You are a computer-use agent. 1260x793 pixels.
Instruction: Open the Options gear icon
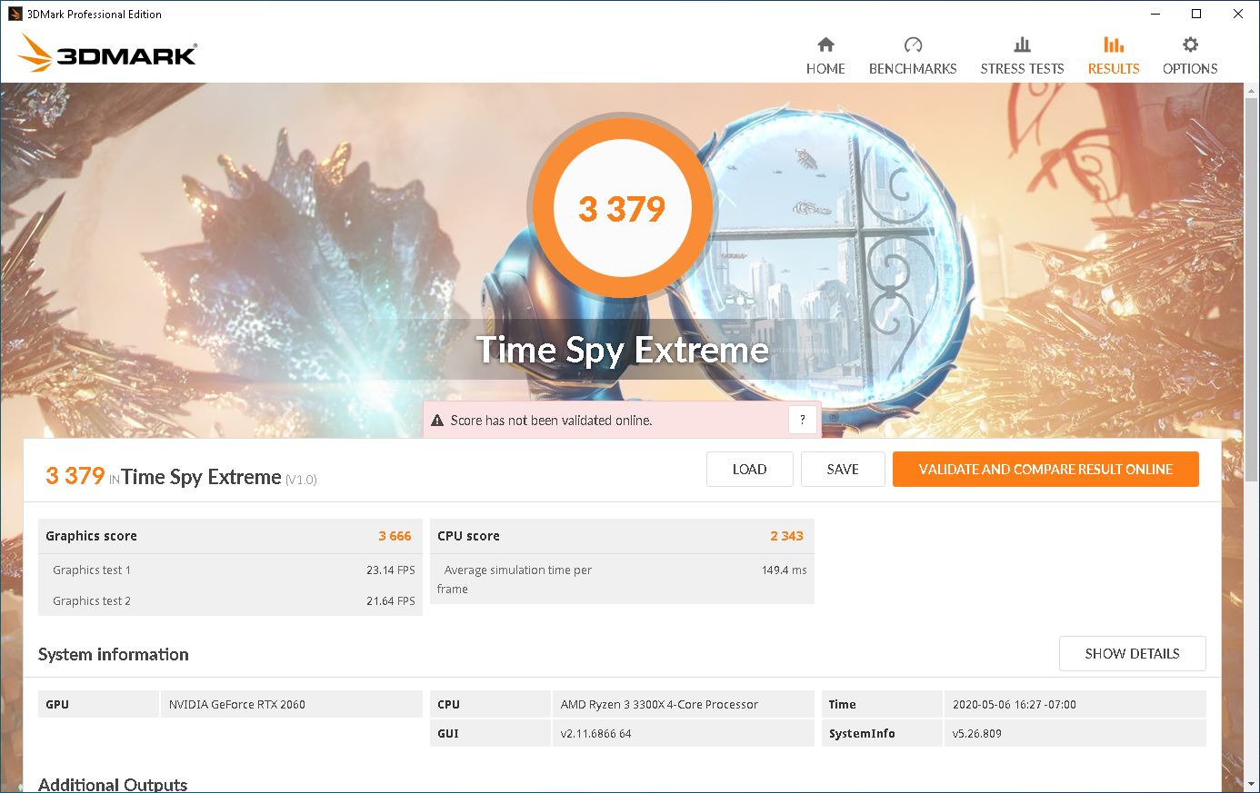click(1189, 45)
